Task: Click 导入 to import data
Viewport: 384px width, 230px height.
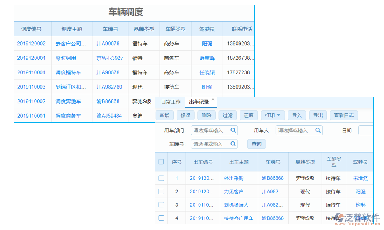Action: tap(296, 115)
